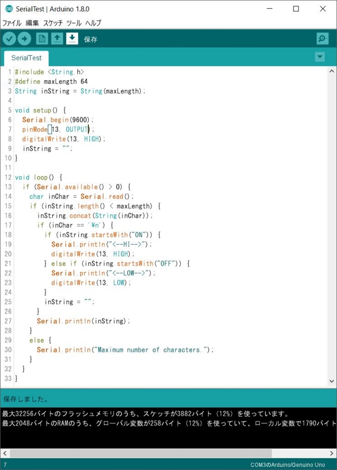Open the ヘルプ menu
The image size is (337, 470).
pos(93,23)
